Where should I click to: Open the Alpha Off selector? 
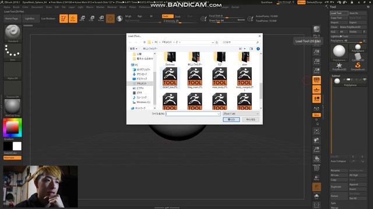pyautogui.click(x=13, y=71)
